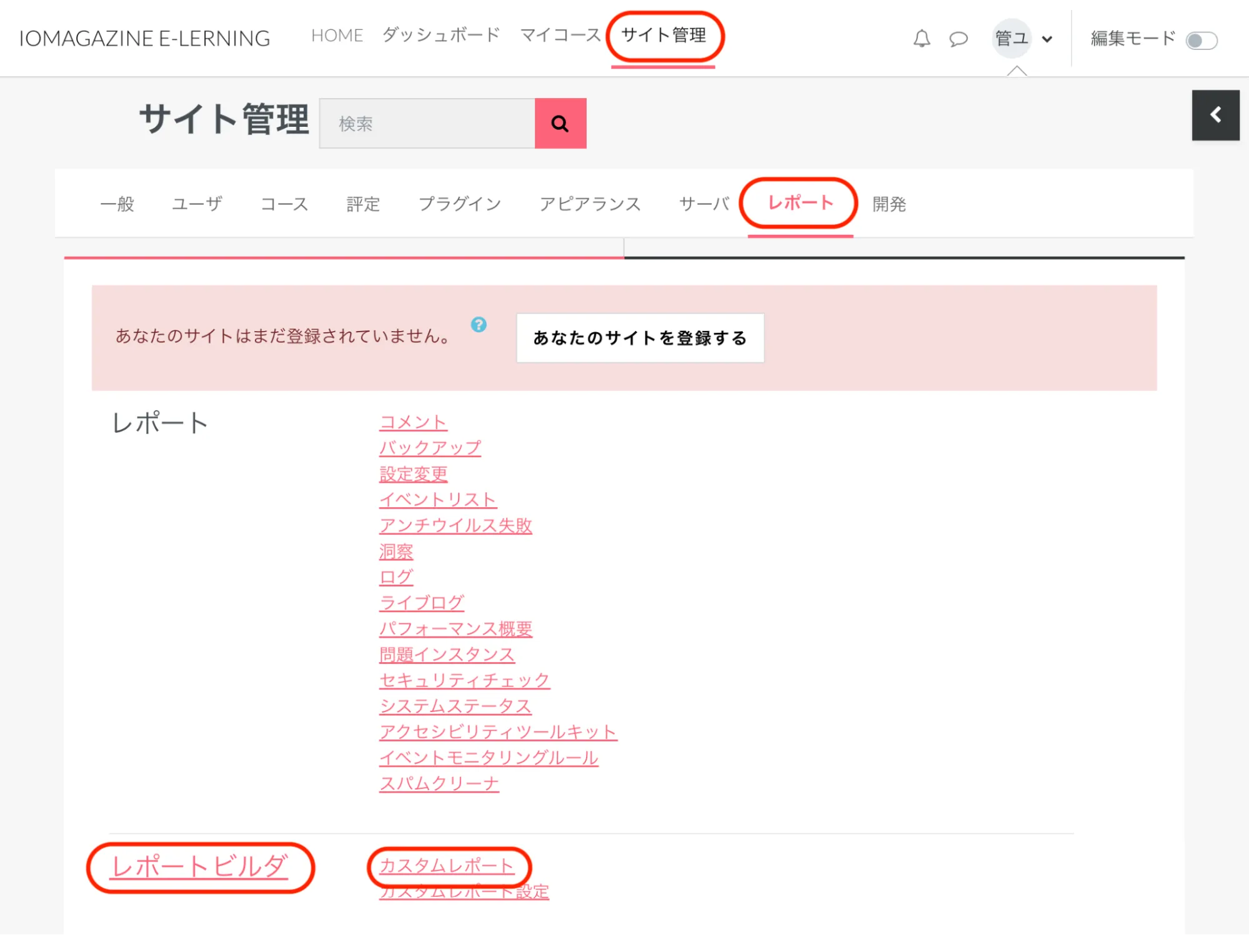Expand the user menu dropdown arrow
Image resolution: width=1249 pixels, height=935 pixels.
tap(1047, 39)
